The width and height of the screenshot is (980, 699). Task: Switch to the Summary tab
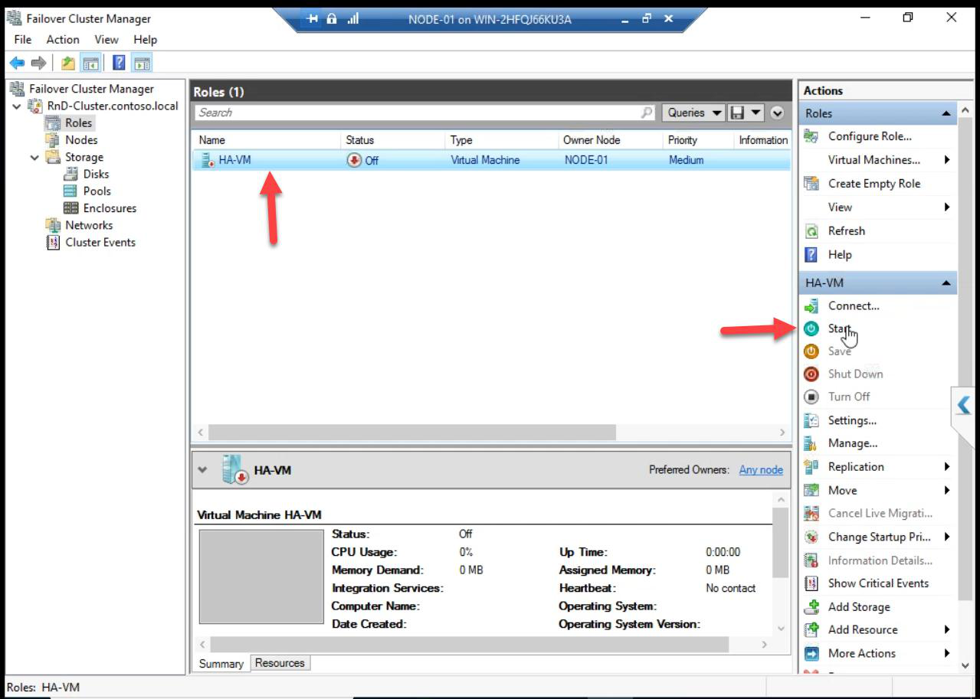221,664
